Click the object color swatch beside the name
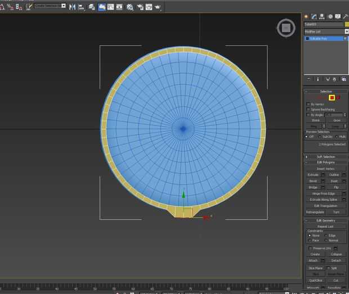The width and height of the screenshot is (349, 294). coord(346,25)
